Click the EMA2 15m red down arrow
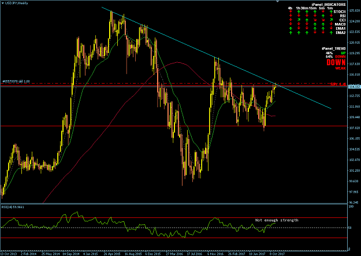The image size is (361, 256). (x=315, y=32)
